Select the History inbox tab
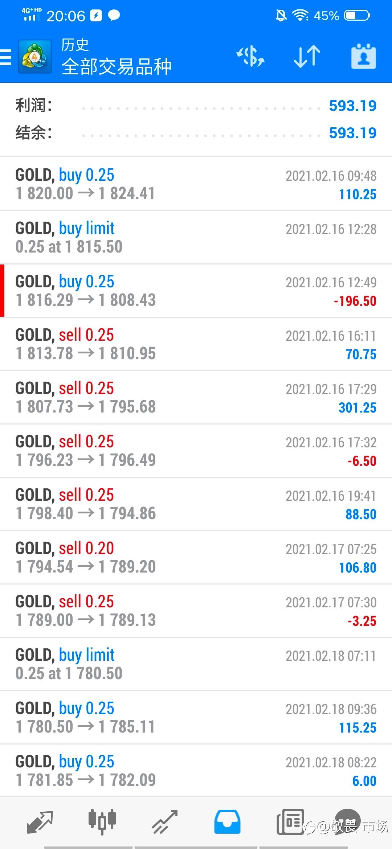The height and width of the screenshot is (849, 392). [x=227, y=822]
